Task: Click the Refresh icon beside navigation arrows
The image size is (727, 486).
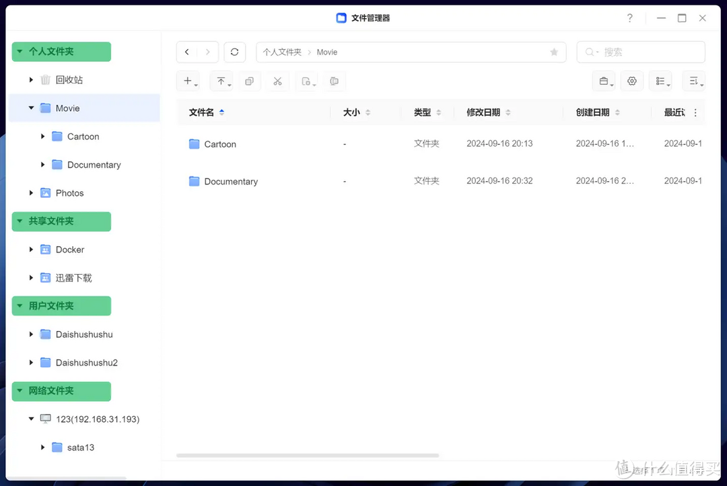Action: 234,52
